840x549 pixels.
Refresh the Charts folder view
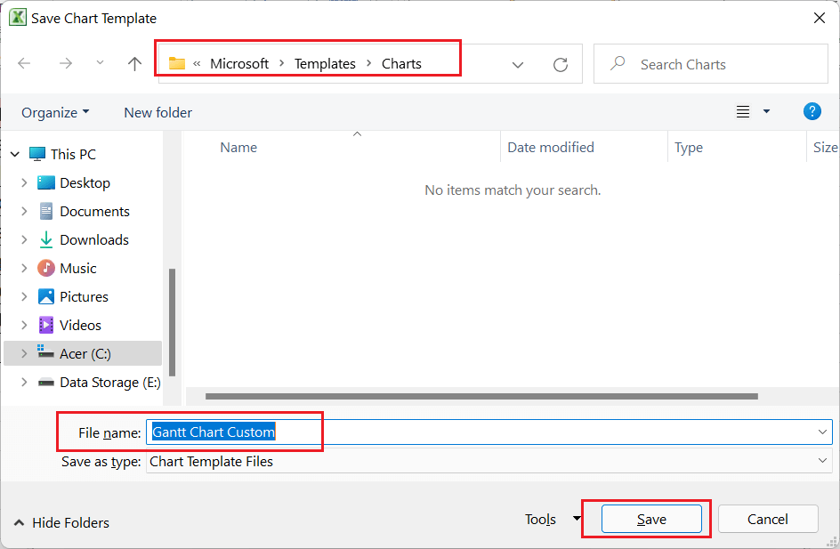click(560, 64)
